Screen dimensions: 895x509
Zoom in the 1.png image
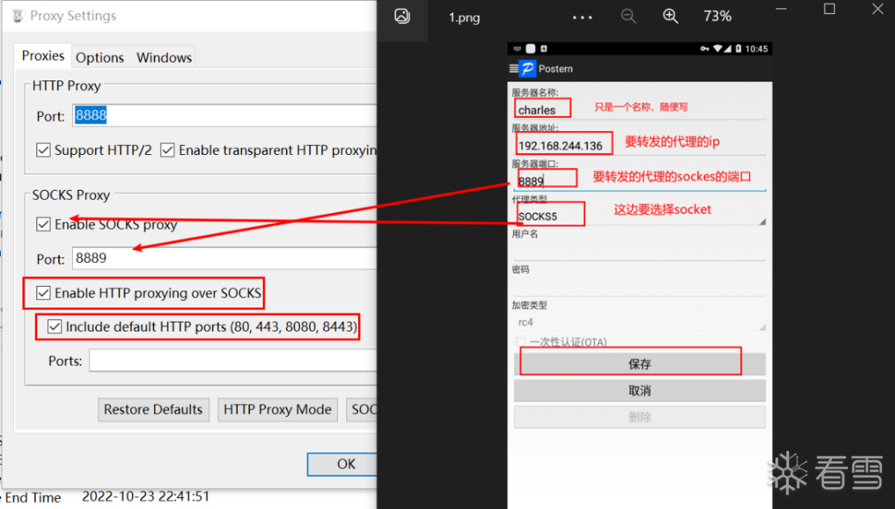click(670, 16)
